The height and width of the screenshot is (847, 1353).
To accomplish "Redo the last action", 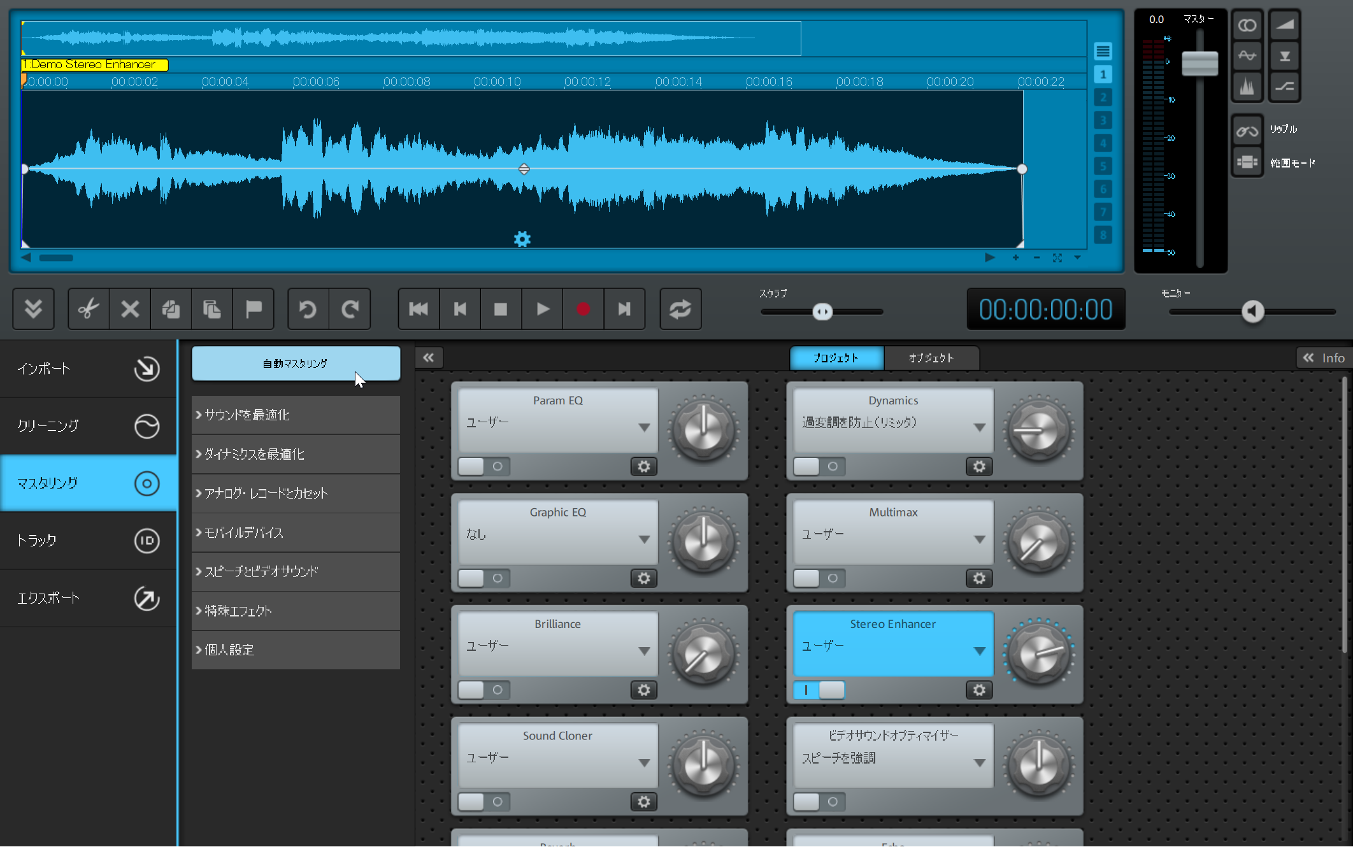I will coord(350,310).
